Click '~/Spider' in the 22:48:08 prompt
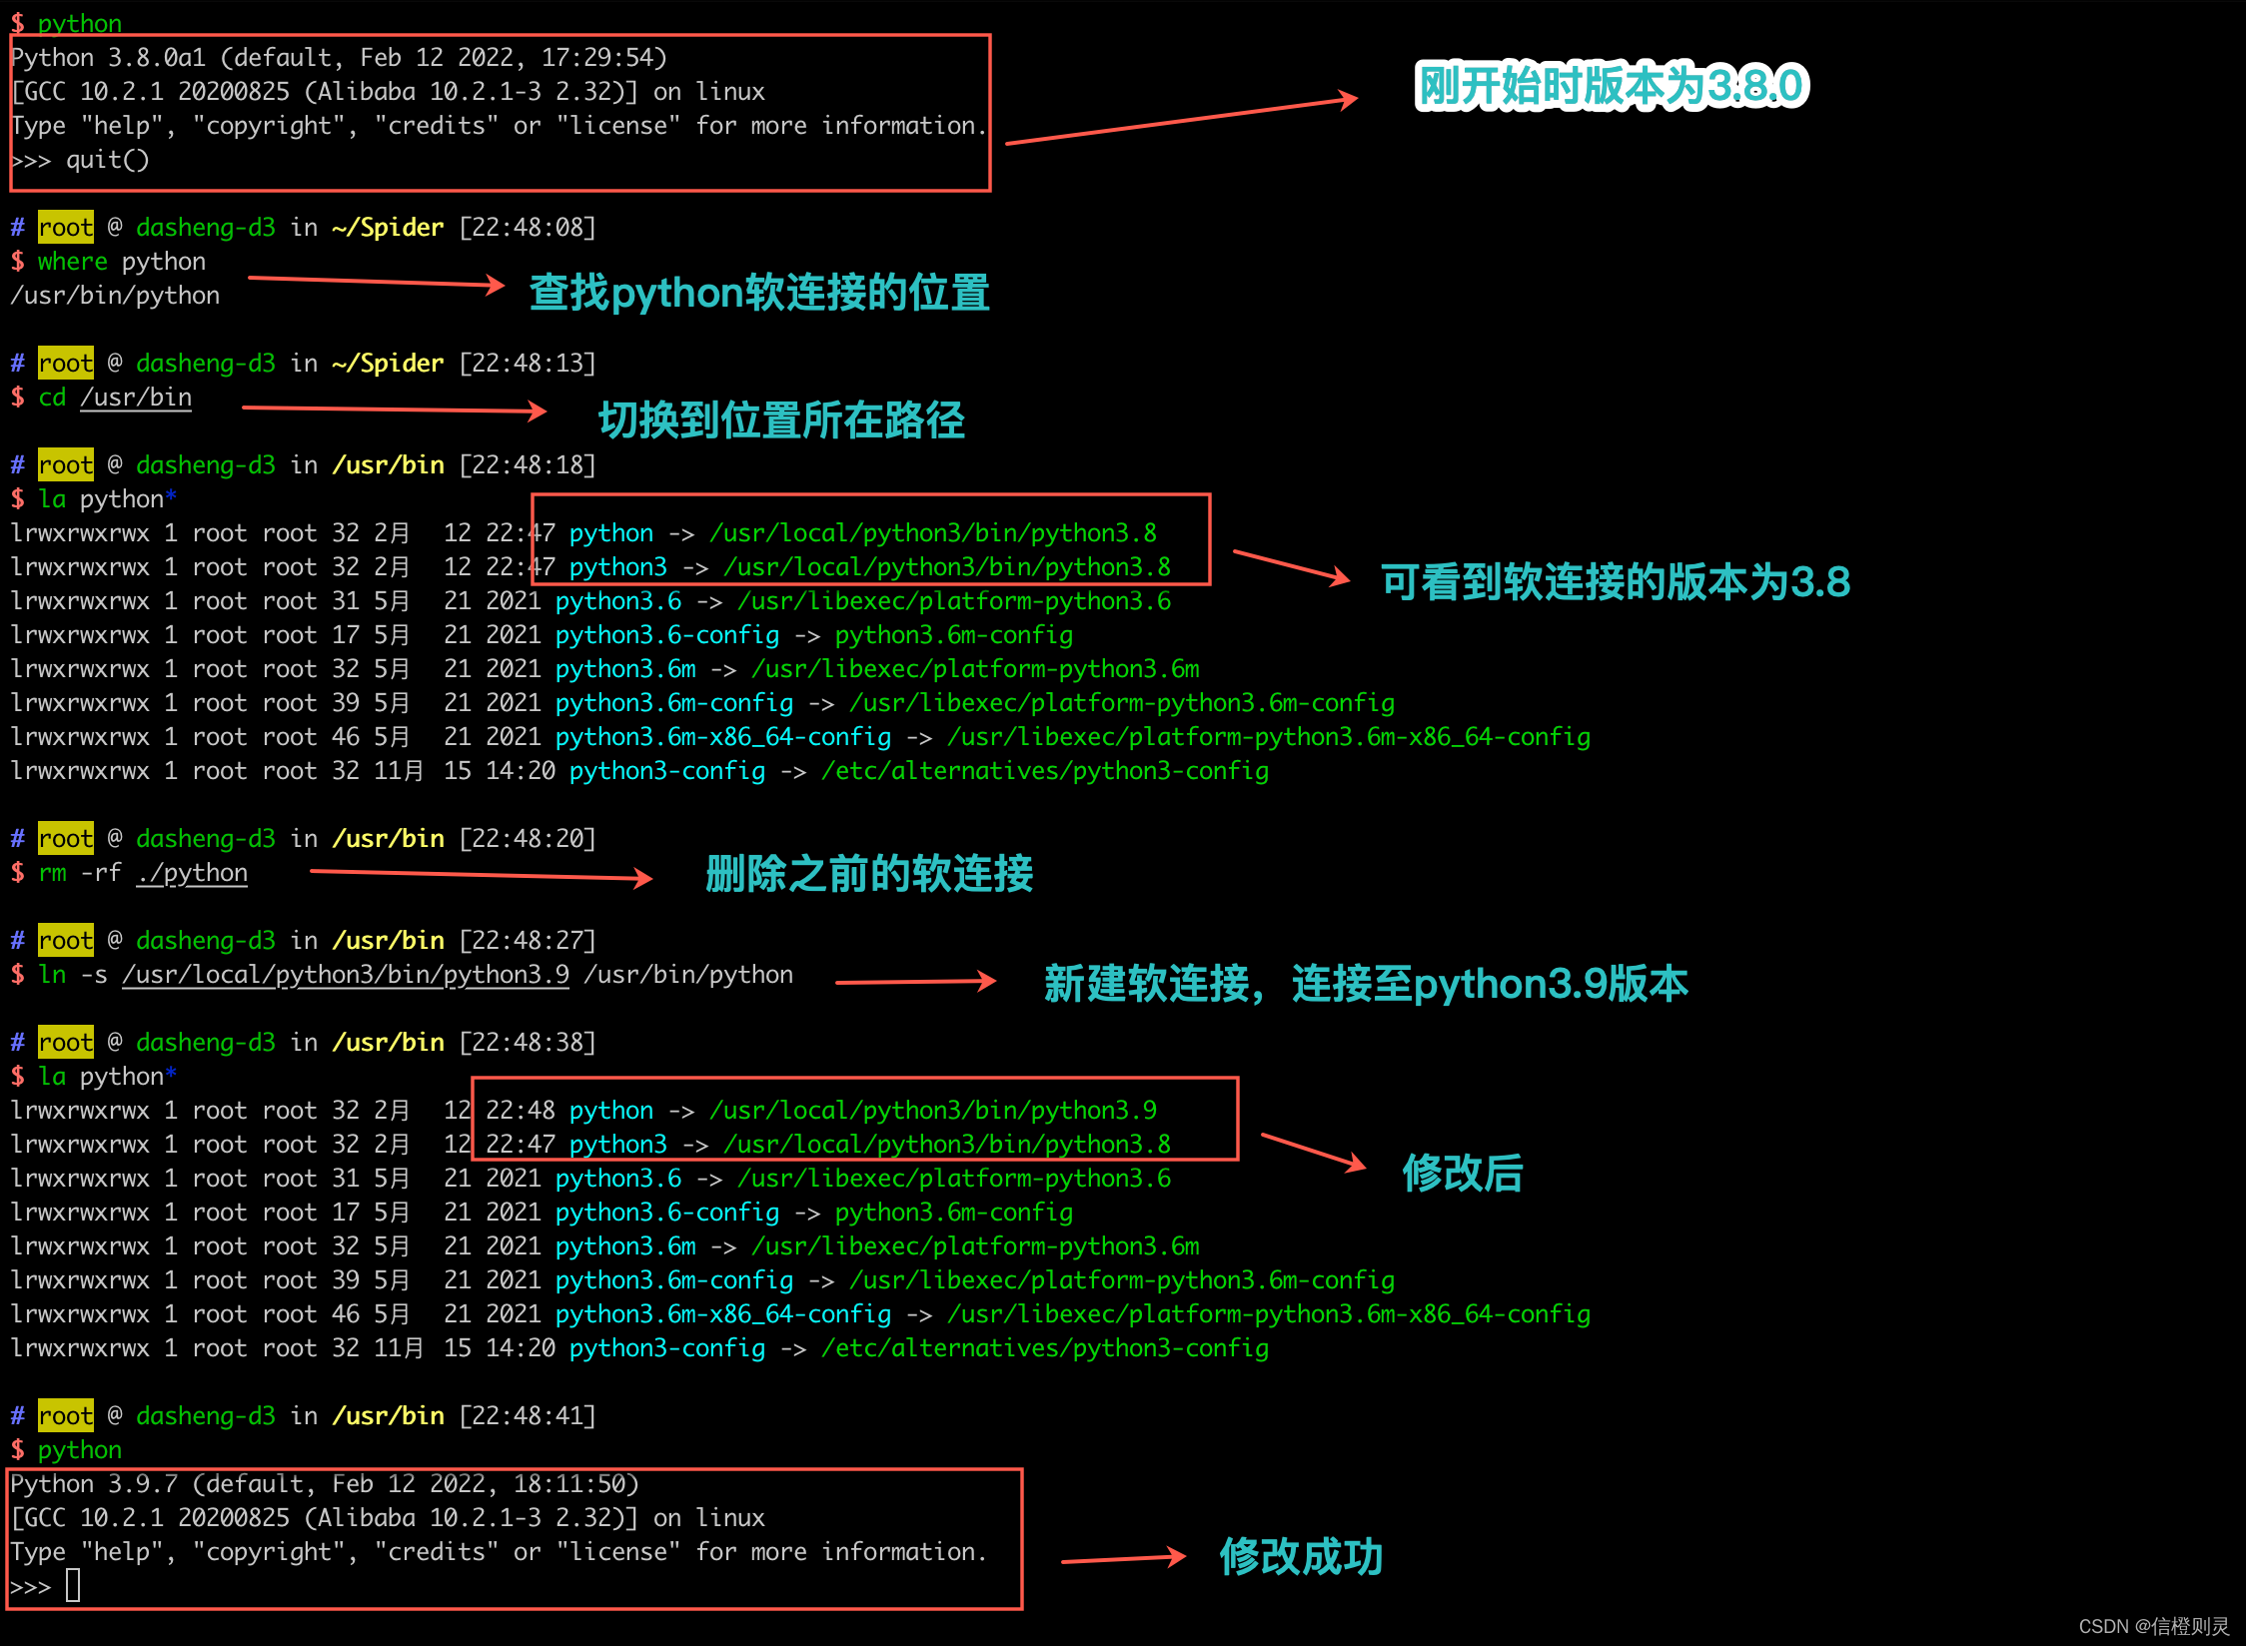The image size is (2246, 1646). pyautogui.click(x=388, y=228)
